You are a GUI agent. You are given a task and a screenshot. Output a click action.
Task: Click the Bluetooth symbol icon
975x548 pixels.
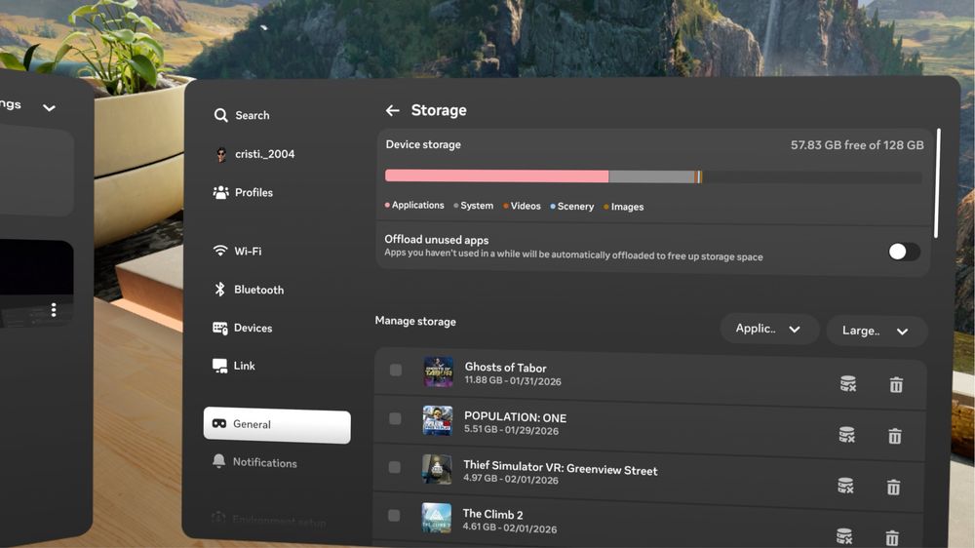pyautogui.click(x=219, y=290)
